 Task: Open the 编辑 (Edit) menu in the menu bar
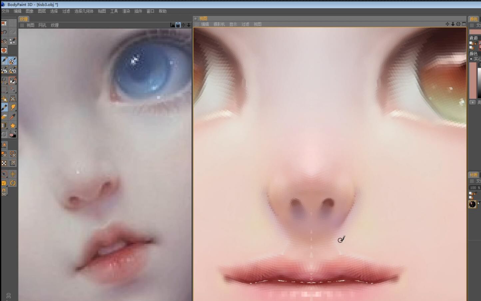[x=17, y=11]
